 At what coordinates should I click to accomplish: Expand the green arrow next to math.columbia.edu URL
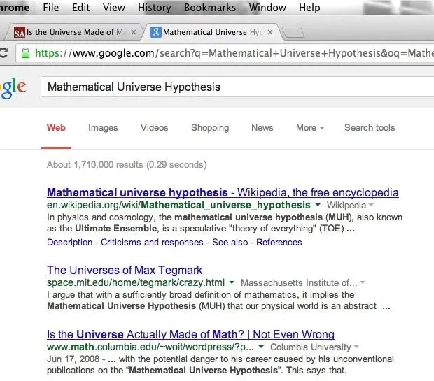(261, 347)
